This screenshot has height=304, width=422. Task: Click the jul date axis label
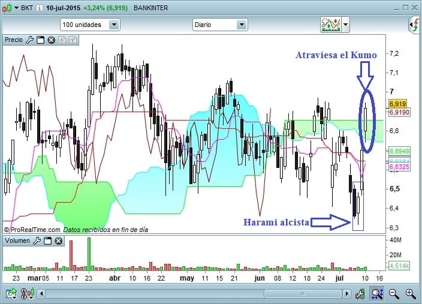click(339, 278)
